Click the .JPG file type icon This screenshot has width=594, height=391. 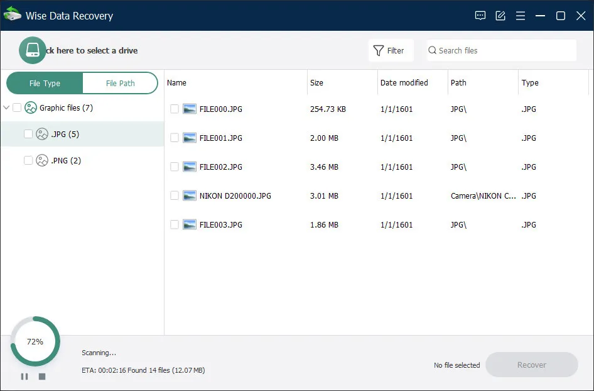tap(42, 134)
